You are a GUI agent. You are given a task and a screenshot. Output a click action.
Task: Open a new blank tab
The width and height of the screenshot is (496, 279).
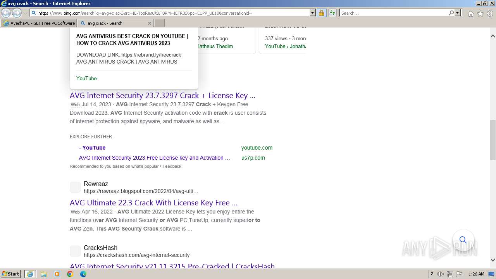click(160, 23)
